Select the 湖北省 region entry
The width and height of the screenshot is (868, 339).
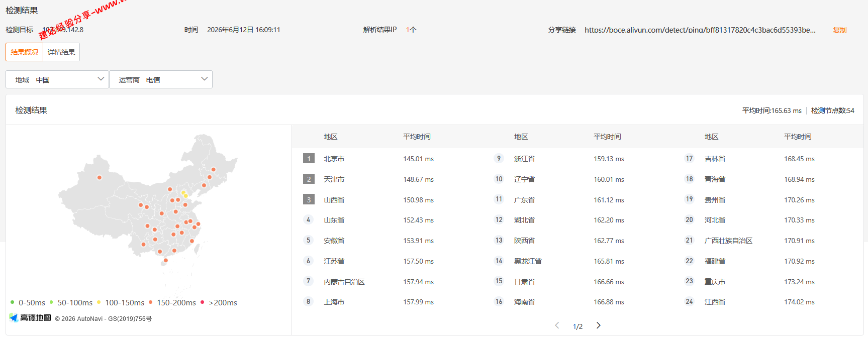(524, 220)
